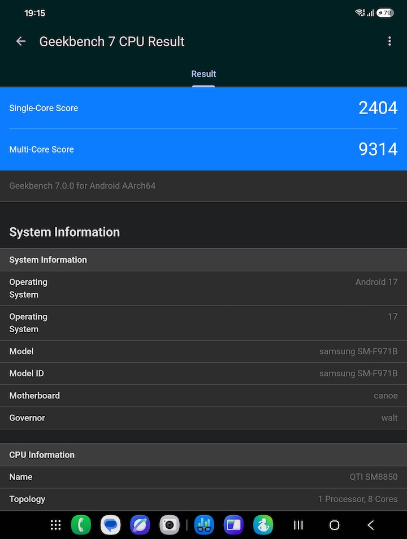
Task: Open the Messages chat bubble app
Action: tap(110, 525)
